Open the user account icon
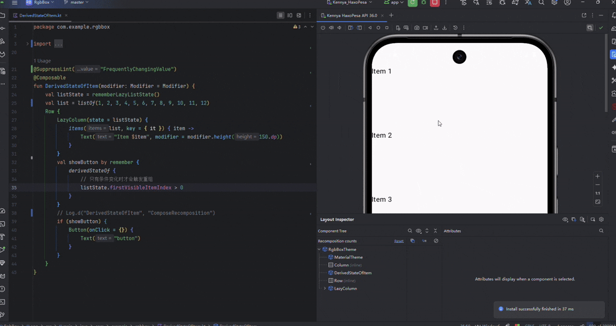The width and height of the screenshot is (616, 326). pos(567,2)
